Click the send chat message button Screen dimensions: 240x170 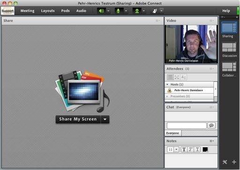(x=211, y=125)
